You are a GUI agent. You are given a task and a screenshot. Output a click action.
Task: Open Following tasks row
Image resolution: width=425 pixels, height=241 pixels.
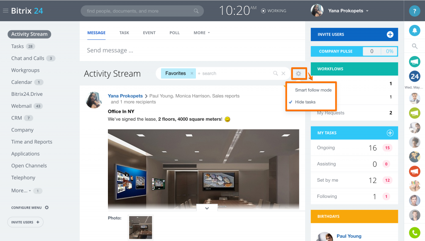coord(354,196)
